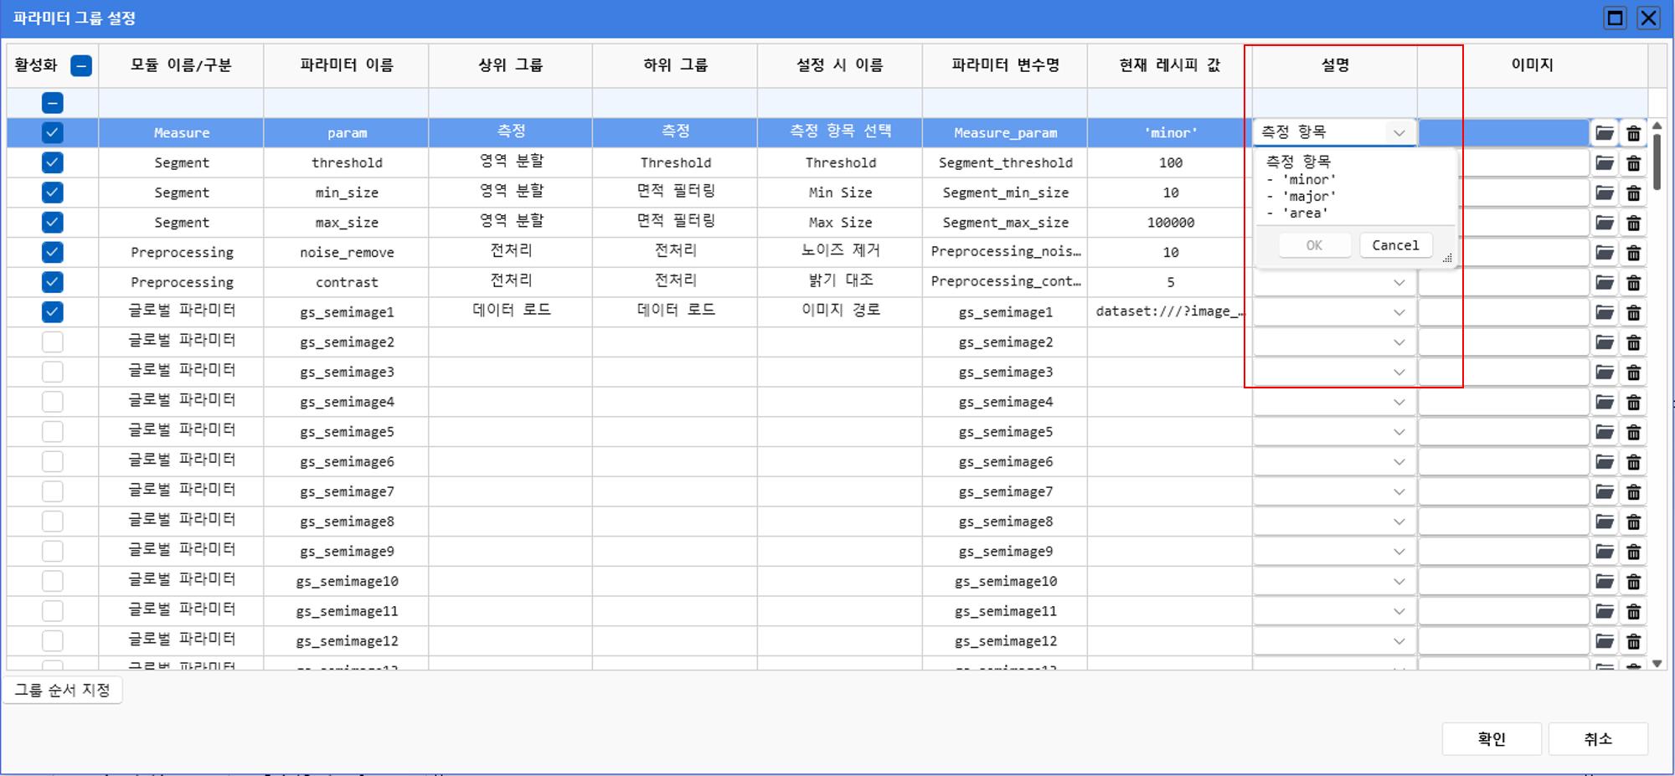The width and height of the screenshot is (1675, 776).
Task: Open description dropdown for gs_semimage6 row
Action: click(1399, 462)
